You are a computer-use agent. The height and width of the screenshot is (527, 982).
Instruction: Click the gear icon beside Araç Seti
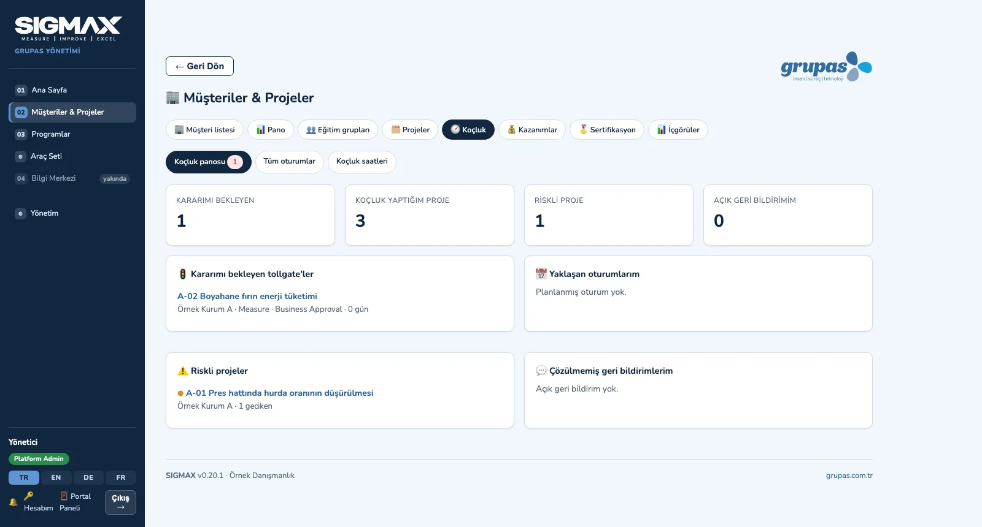click(x=20, y=156)
